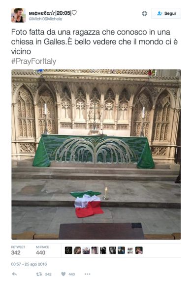View the 342 retweets count
Screen dimensions: 192x285
16,252
